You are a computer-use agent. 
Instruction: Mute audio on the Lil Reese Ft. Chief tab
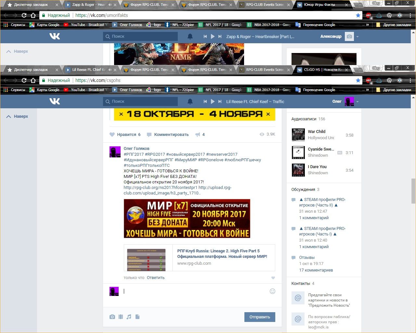coord(110,70)
